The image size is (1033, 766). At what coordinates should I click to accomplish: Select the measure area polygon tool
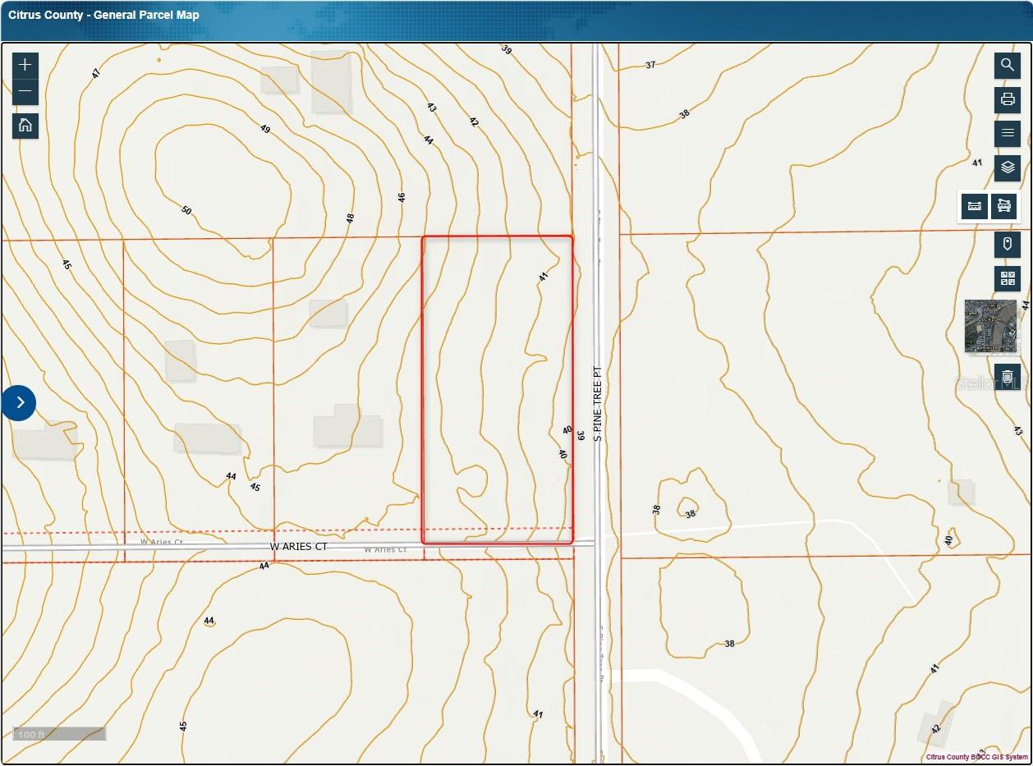1004,206
